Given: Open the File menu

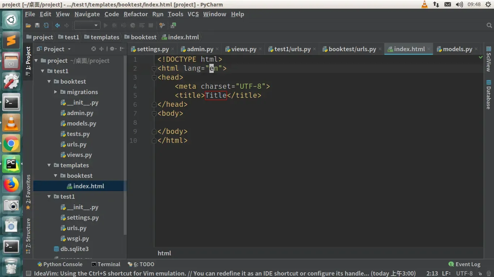Looking at the screenshot, I should pyautogui.click(x=30, y=14).
